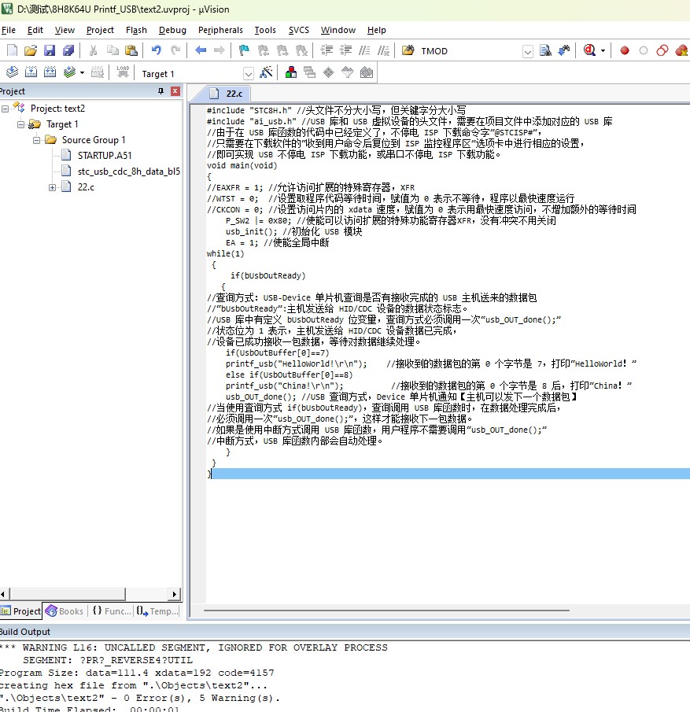
Task: Switch to the Temp... templates tab
Action: [x=157, y=611]
